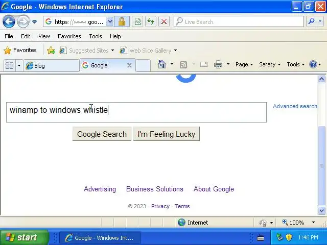This screenshot has width=327, height=245.
Task: Expand the zoom level dropdown arrow
Action: (x=313, y=223)
